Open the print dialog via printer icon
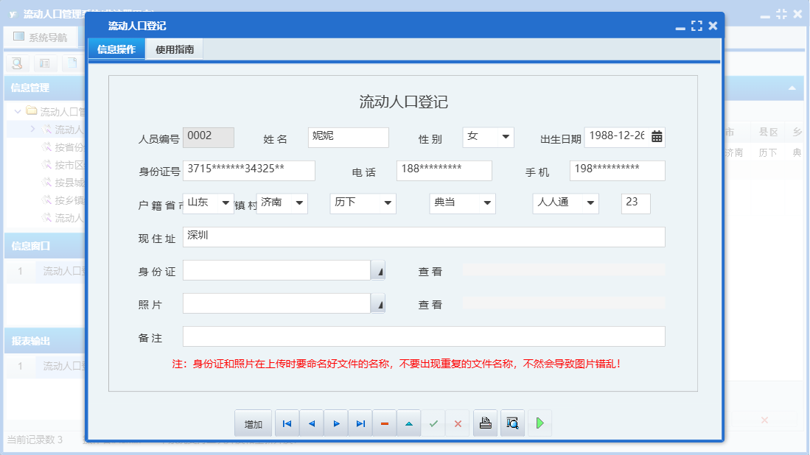 [x=484, y=423]
